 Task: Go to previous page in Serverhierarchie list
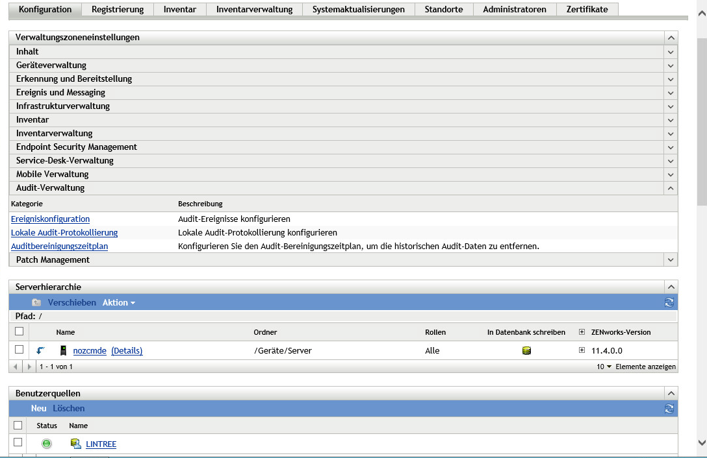click(x=16, y=367)
